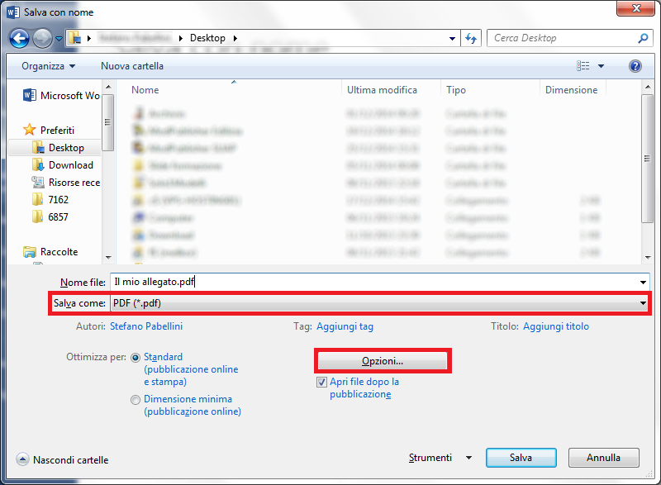
Task: Click the search magnifier in Cerca Desktop
Action: pos(643,38)
